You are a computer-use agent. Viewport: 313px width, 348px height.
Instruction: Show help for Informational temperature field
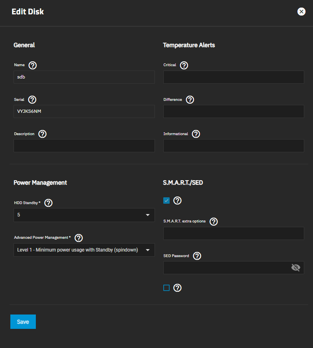[x=196, y=134]
